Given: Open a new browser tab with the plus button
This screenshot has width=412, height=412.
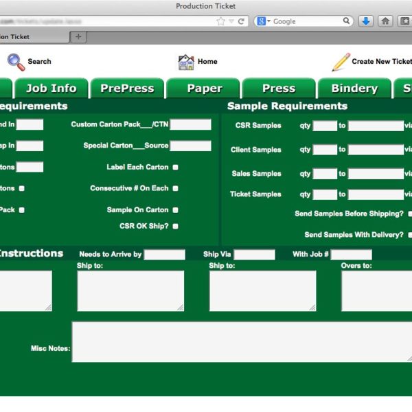Looking at the screenshot, I should pyautogui.click(x=78, y=36).
